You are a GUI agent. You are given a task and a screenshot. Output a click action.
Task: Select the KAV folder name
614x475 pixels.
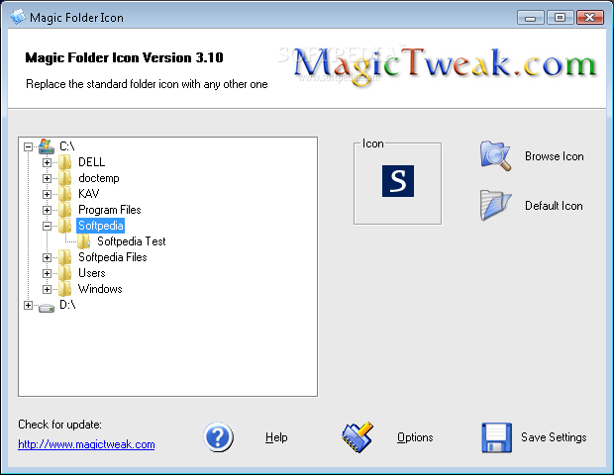coord(89,194)
